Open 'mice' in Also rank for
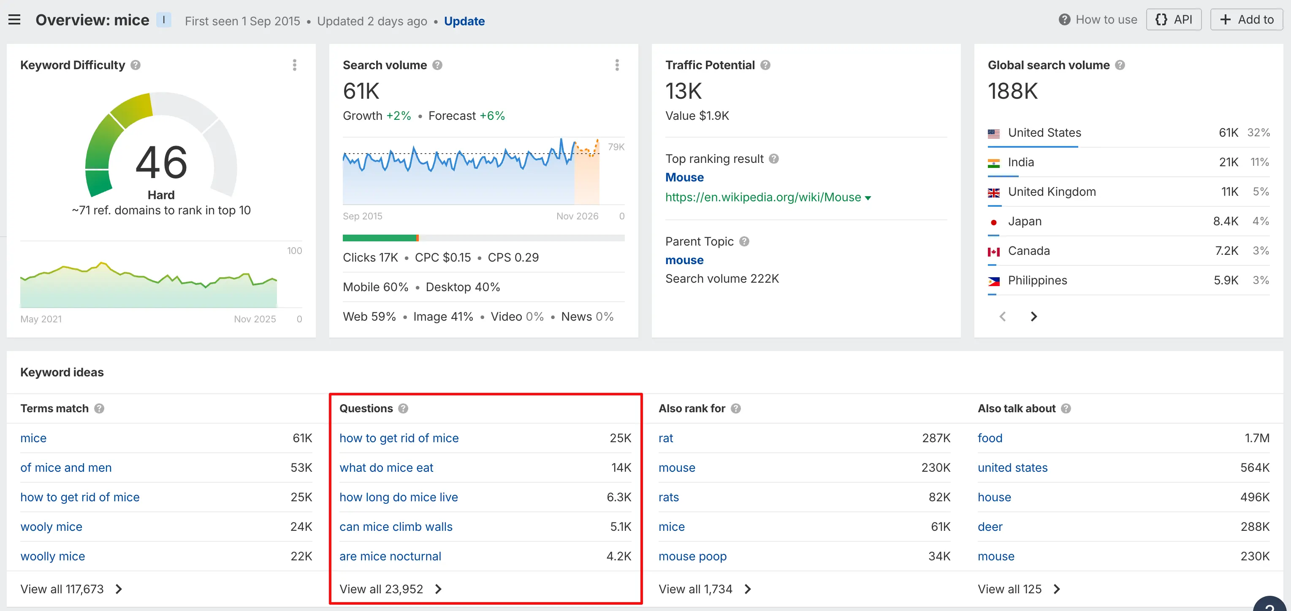1291x611 pixels. click(x=672, y=527)
